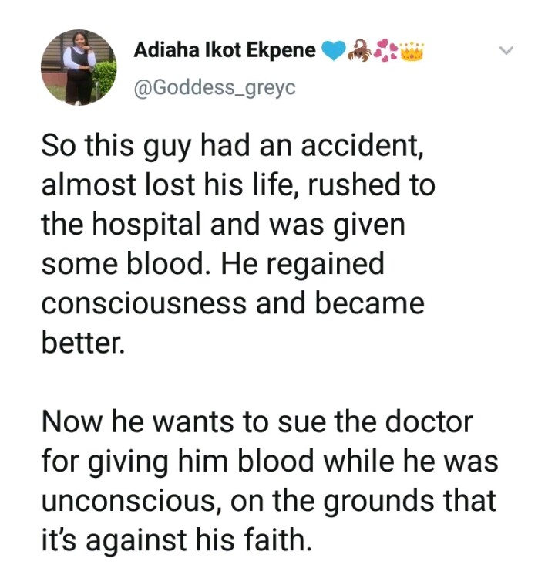Click the scorpion emoji in the display name
The width and height of the screenshot is (555, 582).
coord(359,52)
